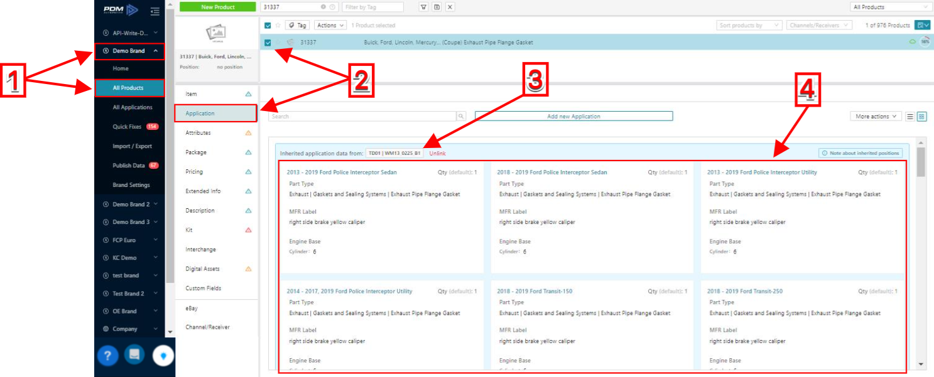Click the save filter icon

pyautogui.click(x=437, y=7)
